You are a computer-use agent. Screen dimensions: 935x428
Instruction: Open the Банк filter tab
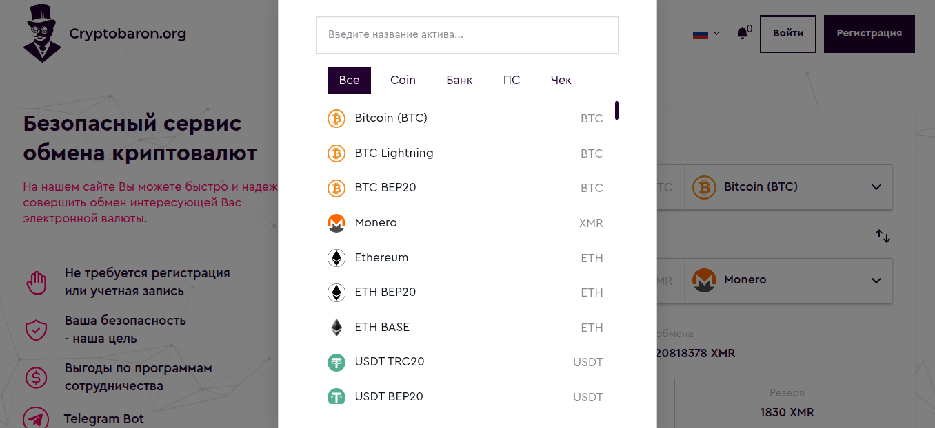459,80
